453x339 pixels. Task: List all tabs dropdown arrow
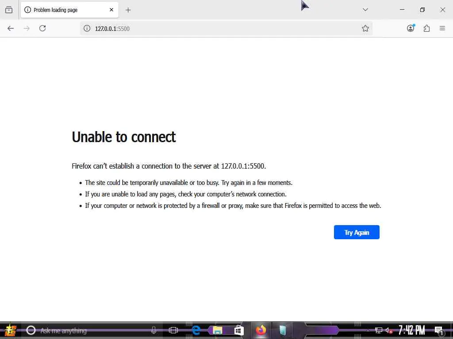365,10
